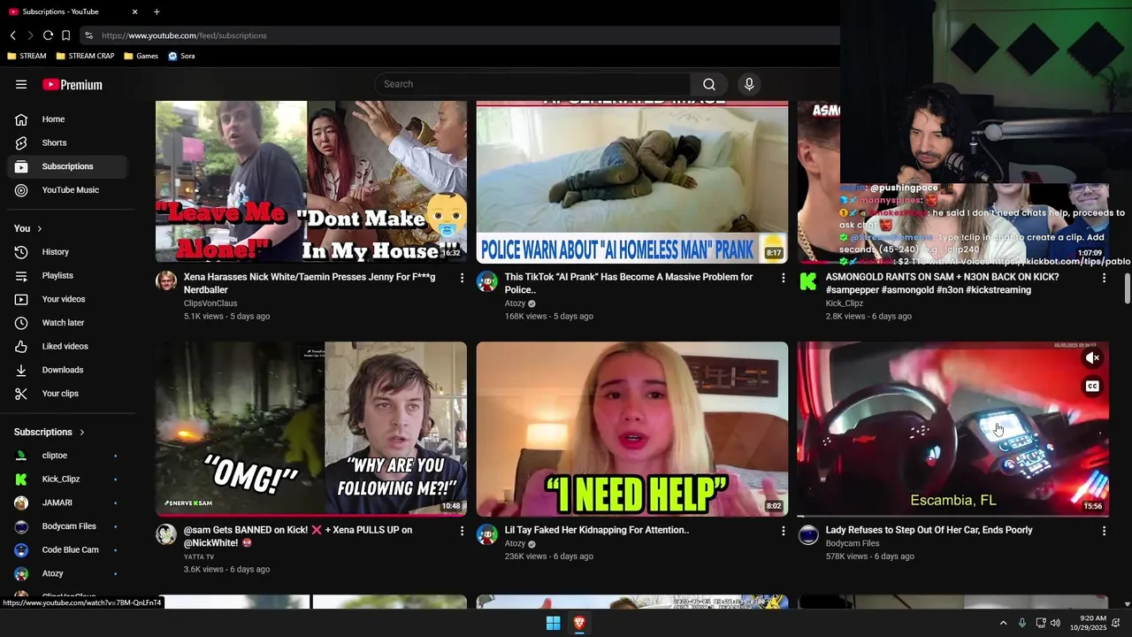Click the site settings icon in address bar
This screenshot has height=637, width=1132.
(88, 35)
